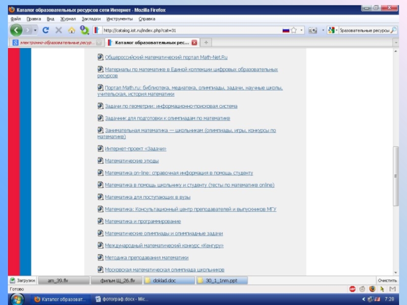
Task: Open 'Методика преподавания математики' link
Action: pos(147,258)
